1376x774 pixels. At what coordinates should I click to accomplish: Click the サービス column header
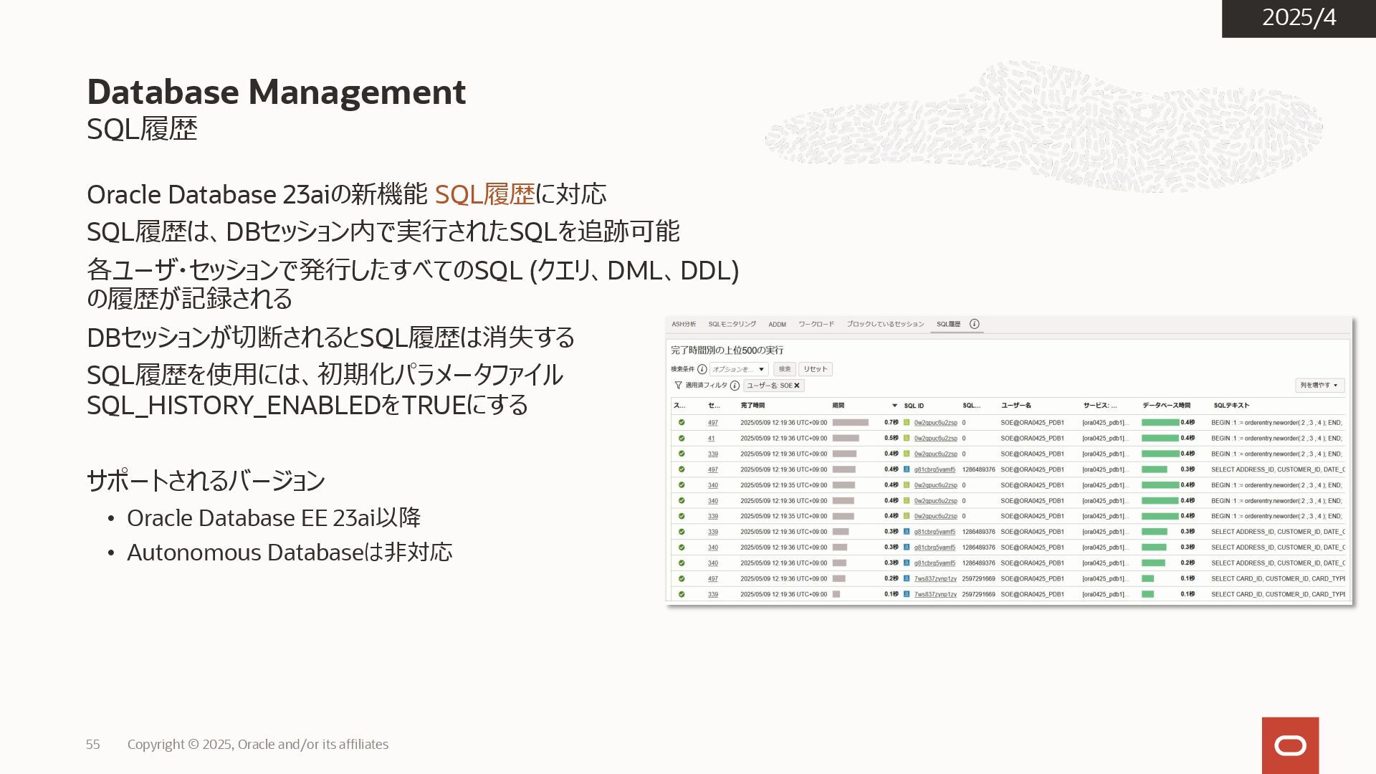pos(1100,406)
